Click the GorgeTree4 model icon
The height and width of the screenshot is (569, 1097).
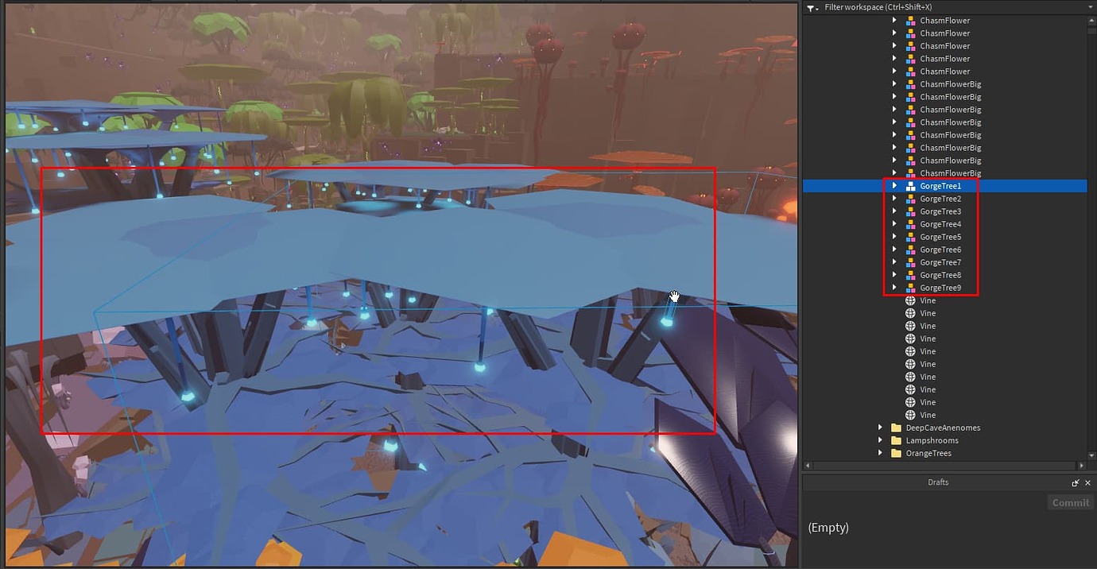tap(910, 224)
